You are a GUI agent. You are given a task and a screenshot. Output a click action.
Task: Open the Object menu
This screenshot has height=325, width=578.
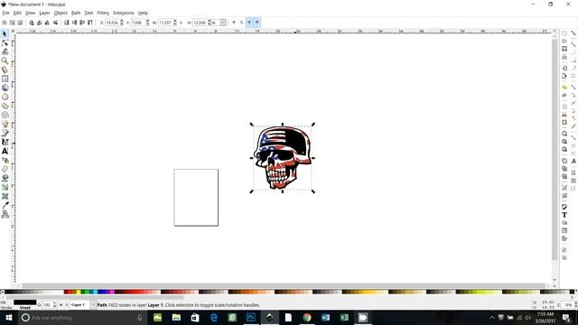[x=61, y=13]
